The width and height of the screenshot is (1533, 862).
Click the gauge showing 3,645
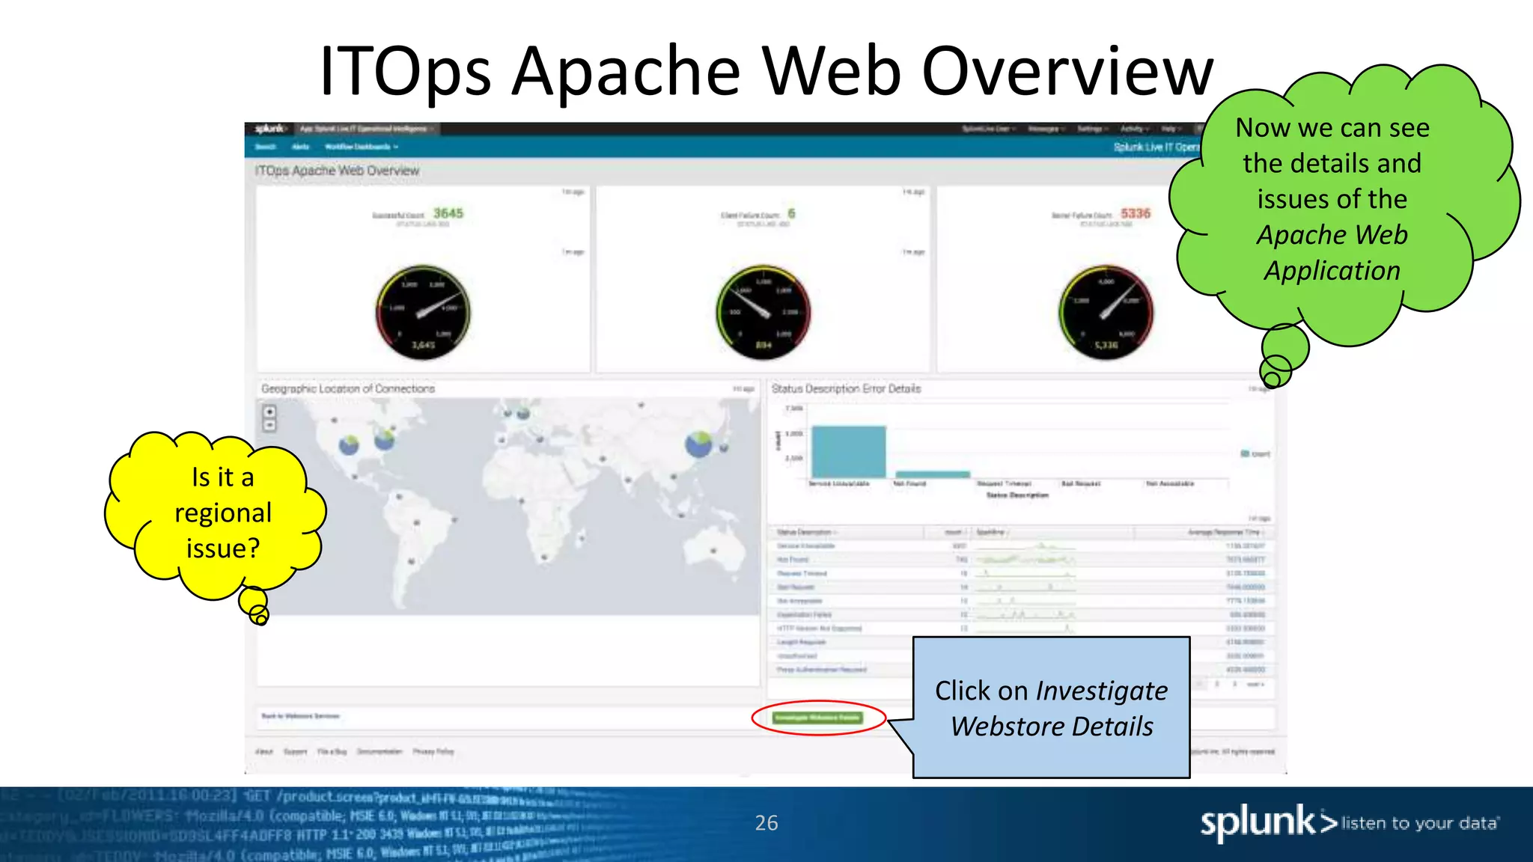(x=423, y=312)
